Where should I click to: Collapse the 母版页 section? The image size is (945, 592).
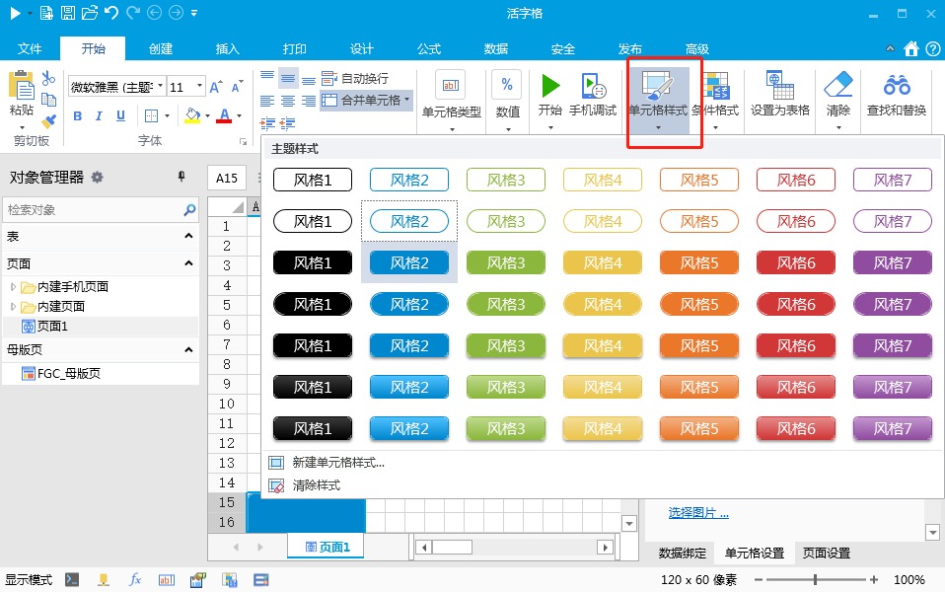coord(188,349)
